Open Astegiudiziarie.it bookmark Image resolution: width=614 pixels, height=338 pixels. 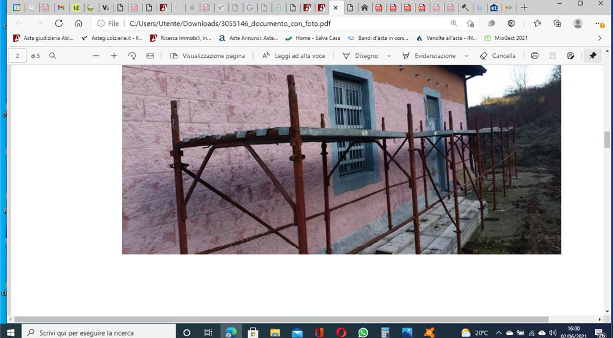pyautogui.click(x=112, y=38)
